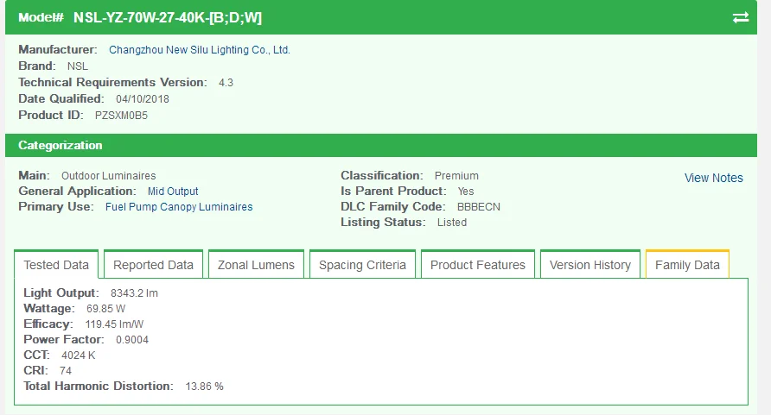
Task: View the Version History tab
Action: coord(590,265)
